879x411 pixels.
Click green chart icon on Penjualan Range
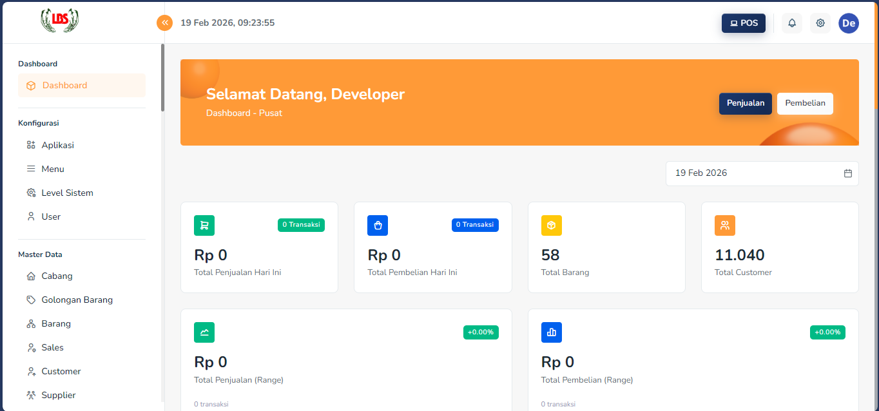coord(204,332)
